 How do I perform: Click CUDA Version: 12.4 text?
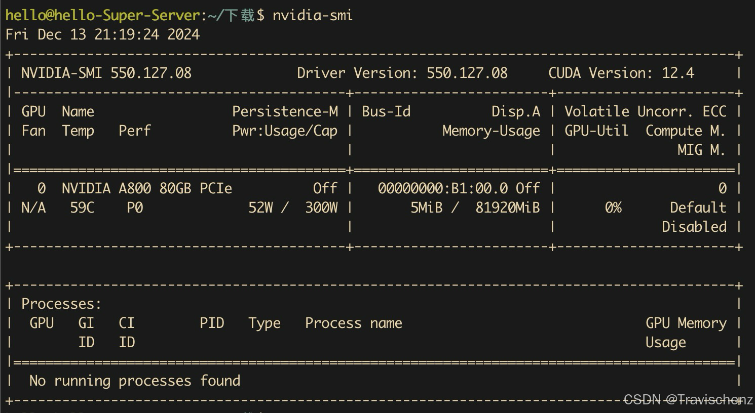pyautogui.click(x=621, y=73)
